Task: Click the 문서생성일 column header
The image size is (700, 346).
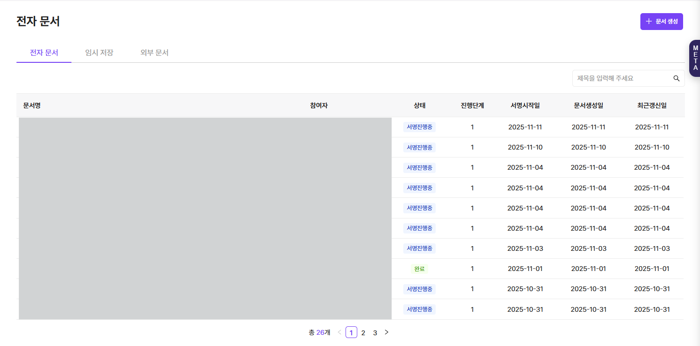Action: point(588,105)
